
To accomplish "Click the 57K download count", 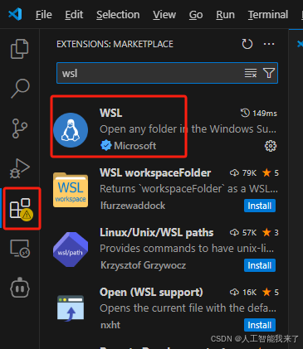I will pyautogui.click(x=243, y=233).
